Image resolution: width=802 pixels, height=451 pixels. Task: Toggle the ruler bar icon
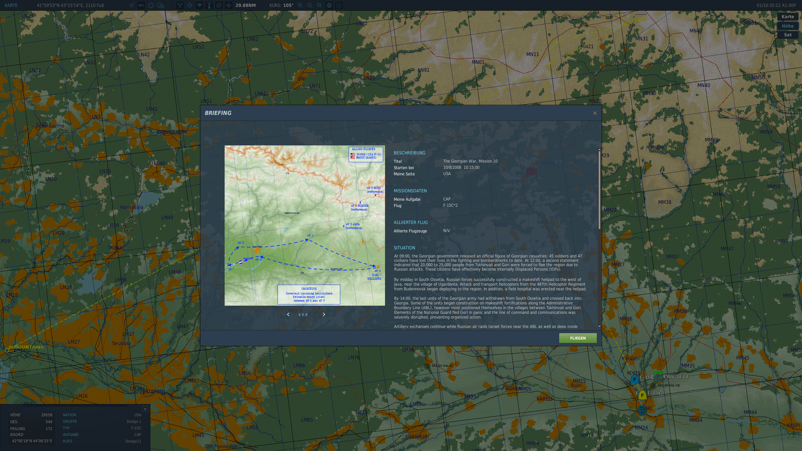(141, 5)
